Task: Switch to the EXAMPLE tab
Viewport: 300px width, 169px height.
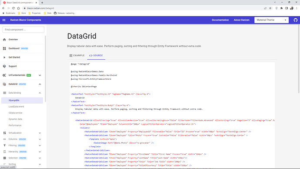Action: 77,55
